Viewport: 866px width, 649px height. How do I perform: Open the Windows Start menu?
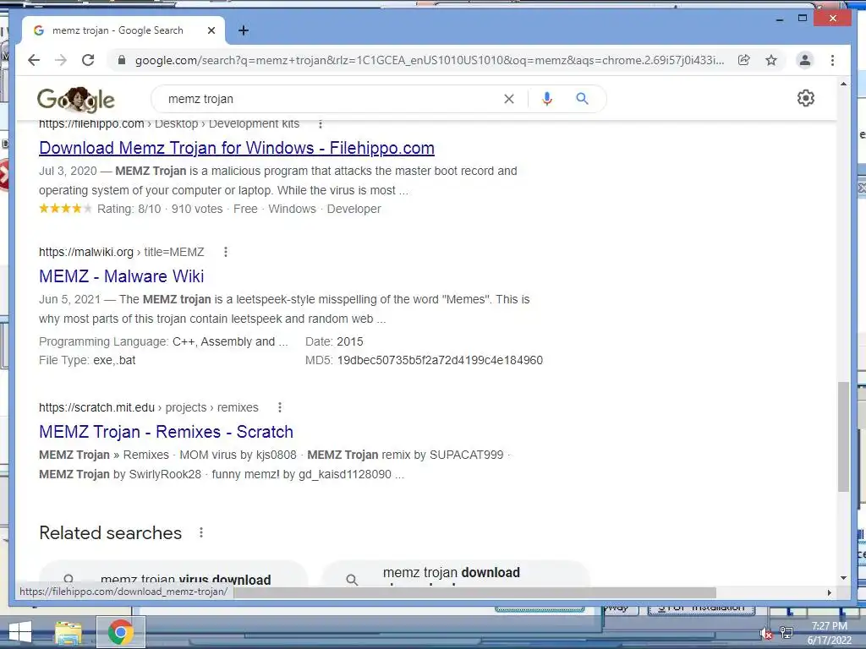20,632
